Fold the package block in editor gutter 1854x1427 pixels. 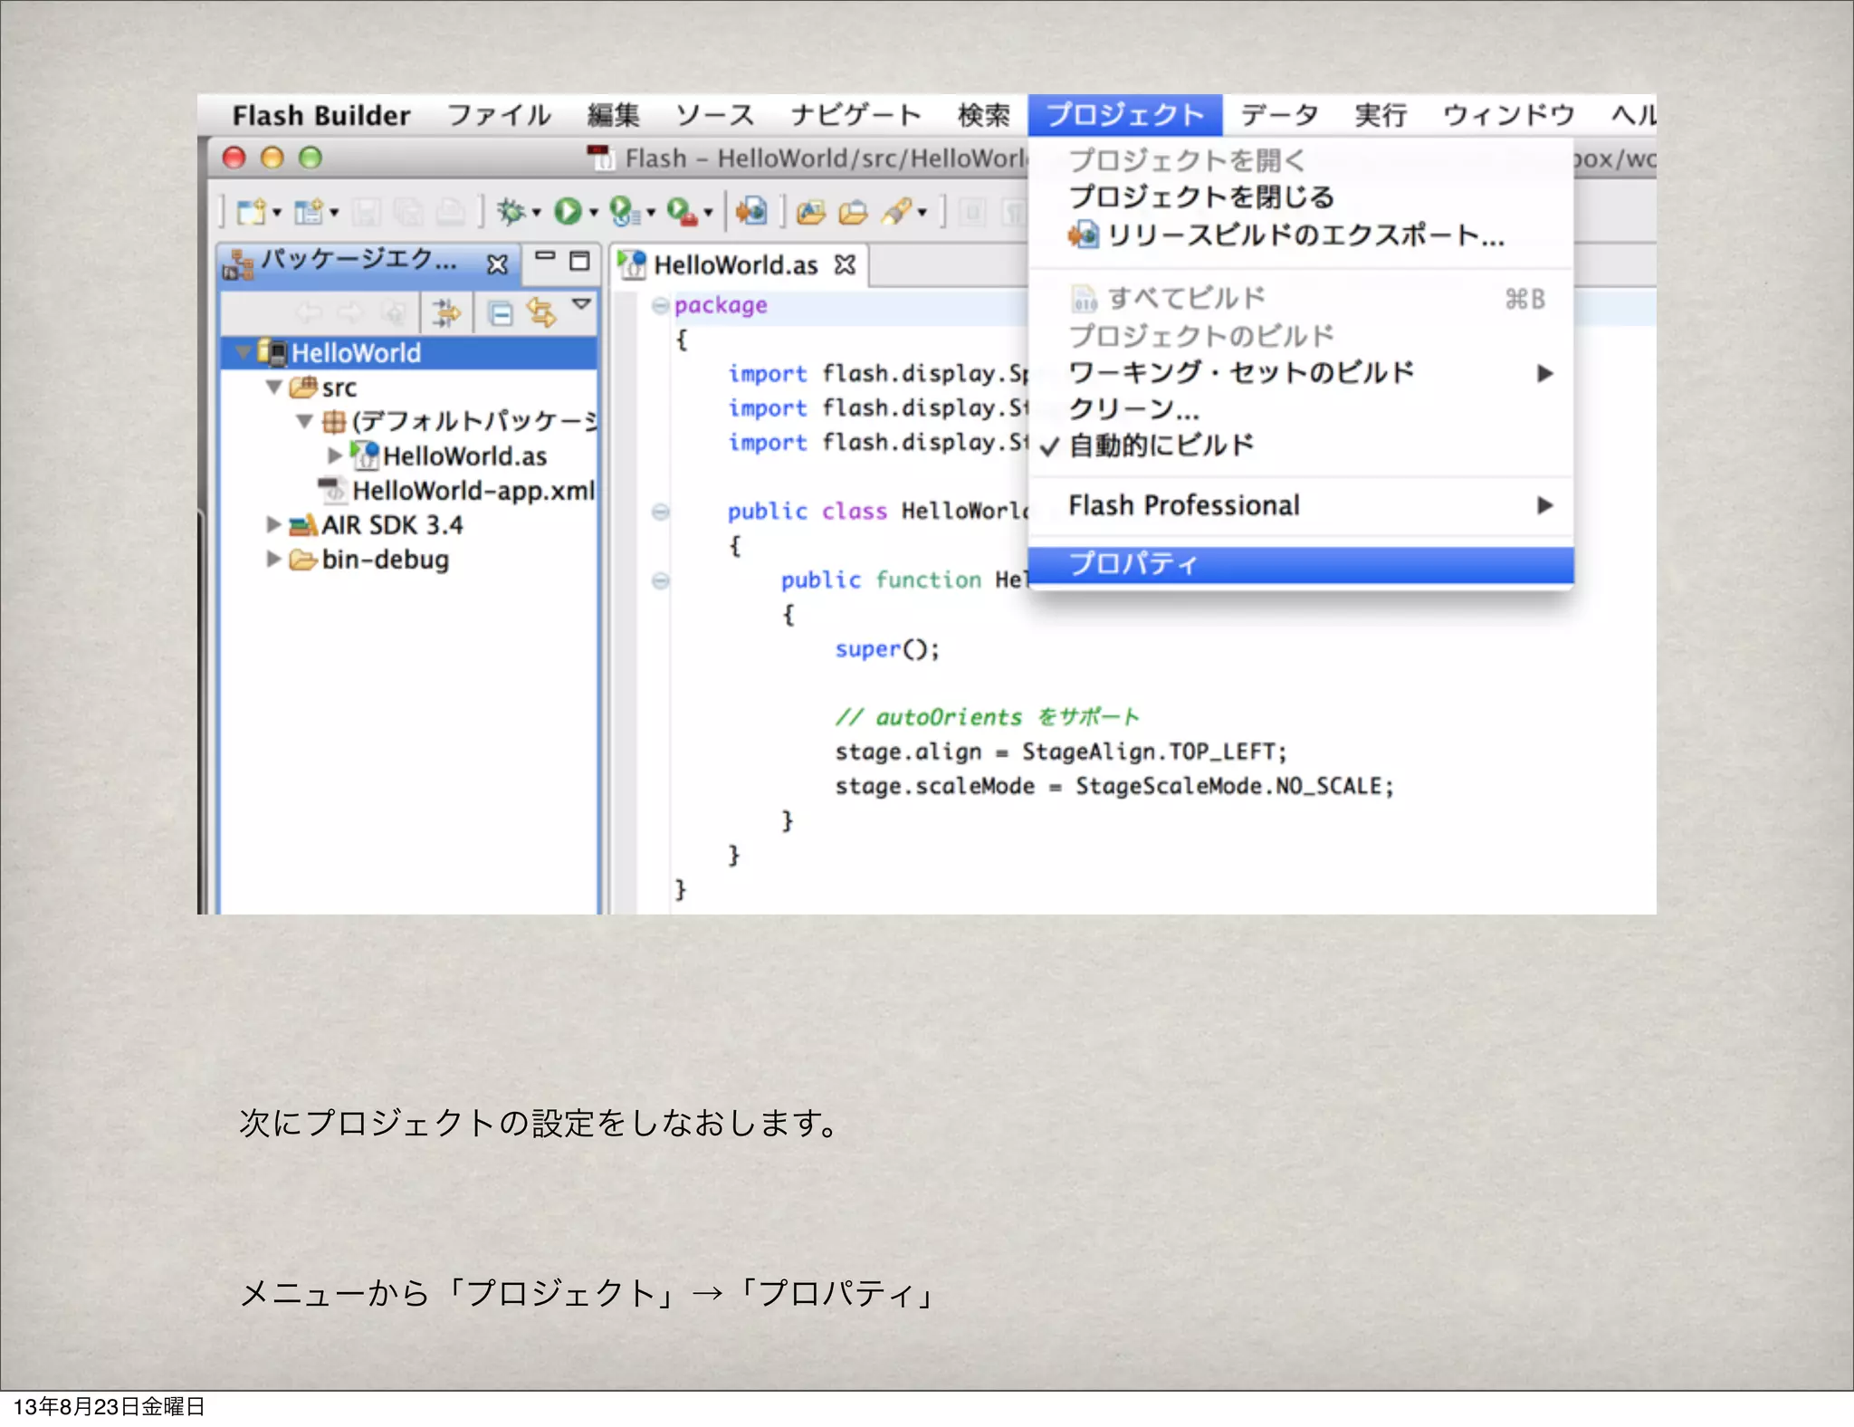[661, 305]
